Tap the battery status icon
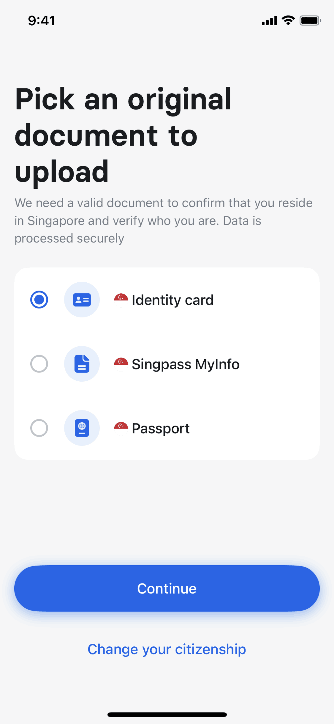Screen dimensions: 334x724 tap(310, 21)
